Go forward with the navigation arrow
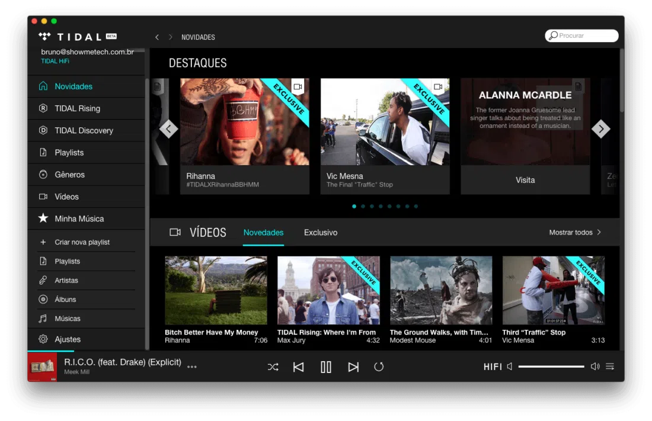The width and height of the screenshot is (652, 421). 171,37
